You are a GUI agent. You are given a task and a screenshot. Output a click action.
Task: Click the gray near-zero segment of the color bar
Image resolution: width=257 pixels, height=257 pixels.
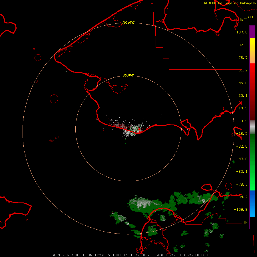point(252,127)
